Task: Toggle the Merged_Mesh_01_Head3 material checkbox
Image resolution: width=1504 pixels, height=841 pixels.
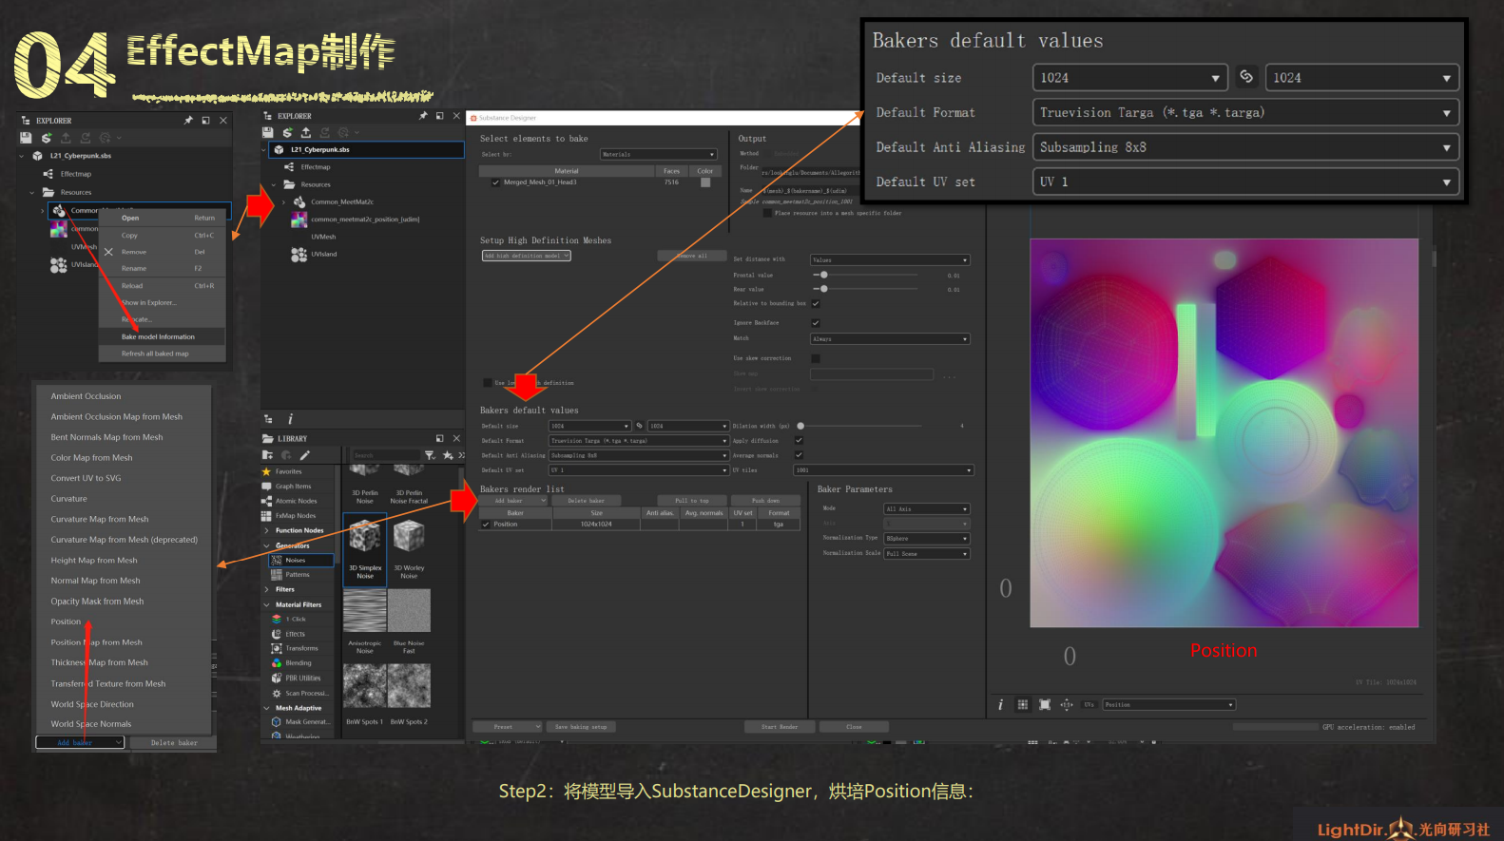Action: click(x=495, y=182)
